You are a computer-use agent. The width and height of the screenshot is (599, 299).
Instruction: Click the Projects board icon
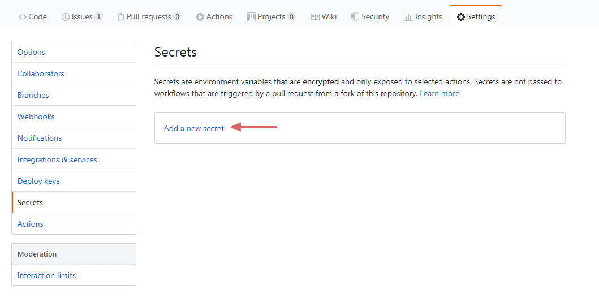click(x=251, y=17)
